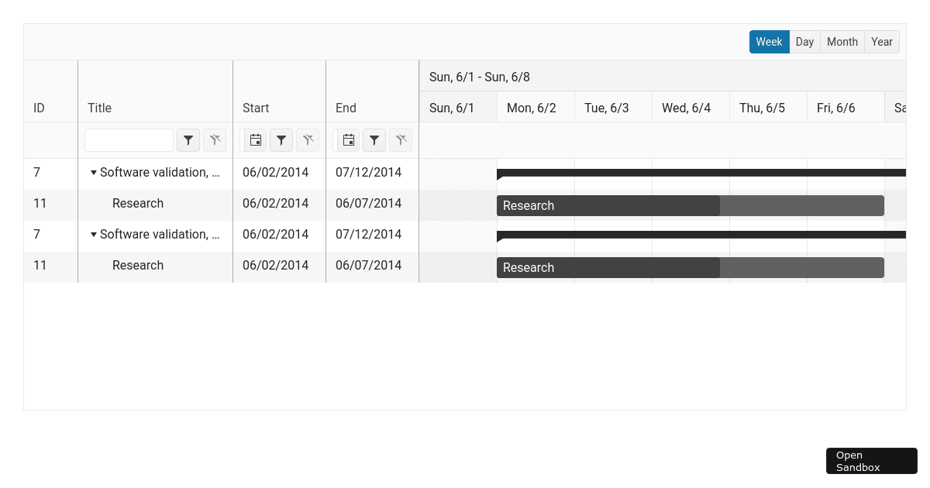Switch to Day view

pyautogui.click(x=804, y=41)
